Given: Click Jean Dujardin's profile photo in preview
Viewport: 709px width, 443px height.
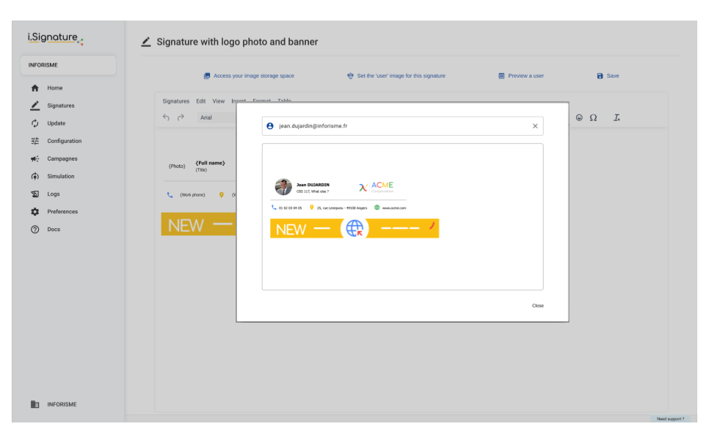Looking at the screenshot, I should pyautogui.click(x=283, y=187).
